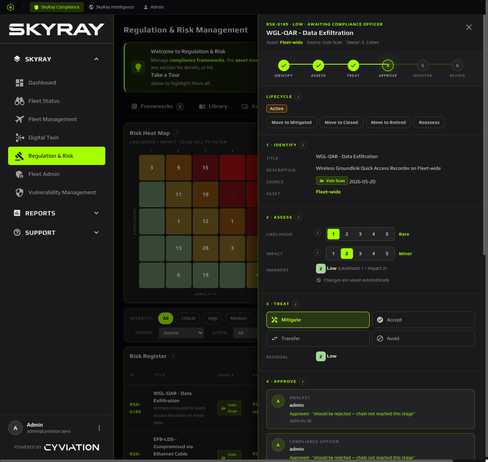Set likelihood rating to 1

pyautogui.click(x=333, y=234)
